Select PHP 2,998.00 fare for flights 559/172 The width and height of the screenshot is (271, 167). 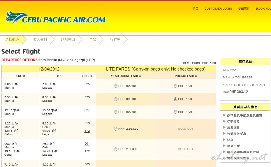[x=116, y=129]
